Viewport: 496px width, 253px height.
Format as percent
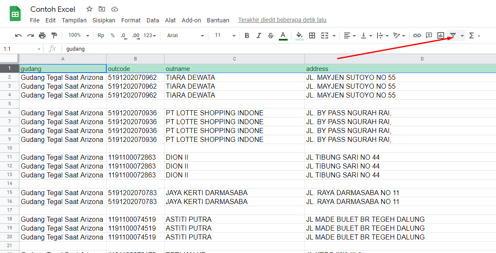pos(113,35)
